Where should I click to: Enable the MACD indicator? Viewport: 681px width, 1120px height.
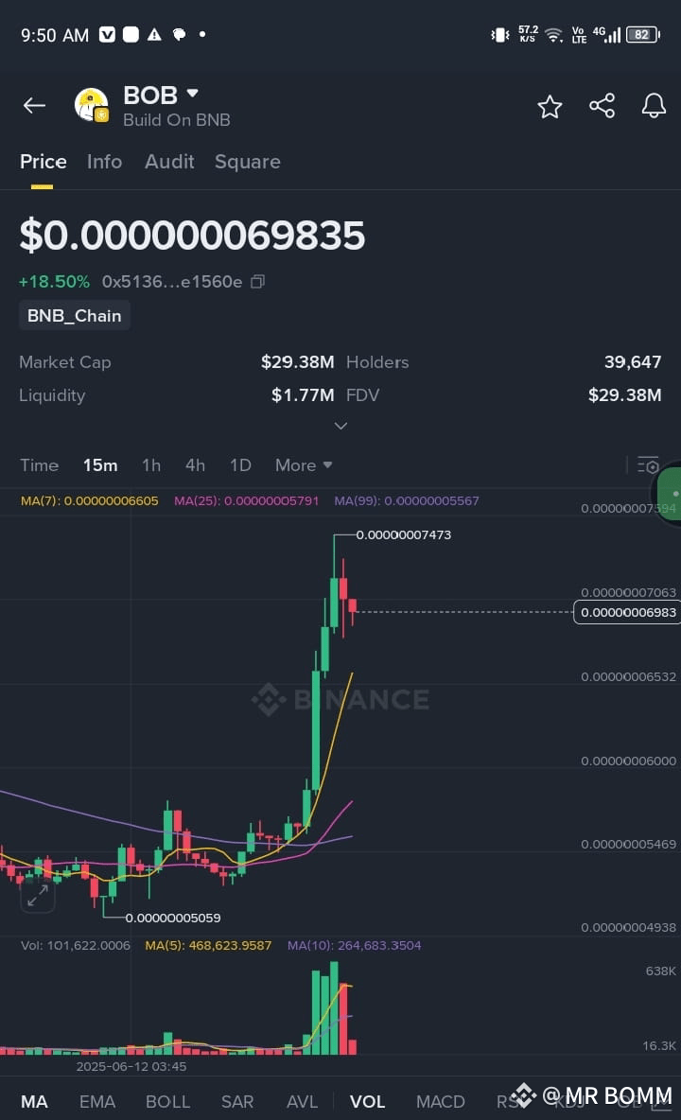[x=441, y=1101]
